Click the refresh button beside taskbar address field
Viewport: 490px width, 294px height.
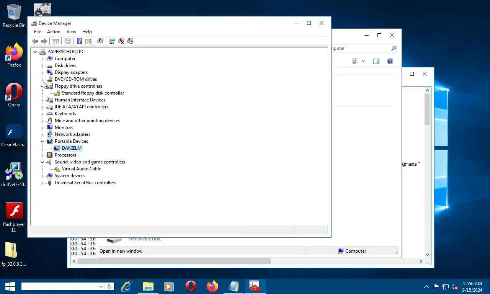click(x=109, y=286)
